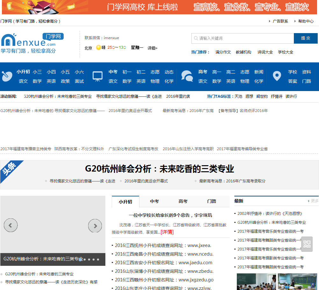Screen dimensions: 319x290
Task: Open 2016山东淄博小升初成绩查询网址 link
Action: coord(164,271)
